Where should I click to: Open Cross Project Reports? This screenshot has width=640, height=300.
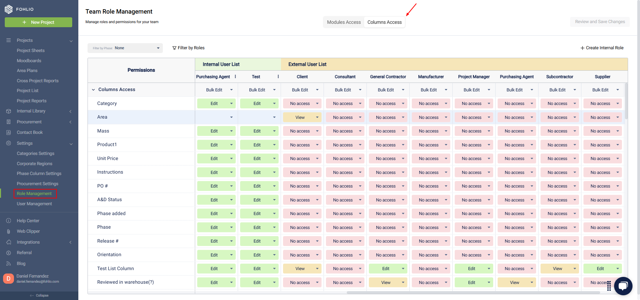(x=37, y=81)
